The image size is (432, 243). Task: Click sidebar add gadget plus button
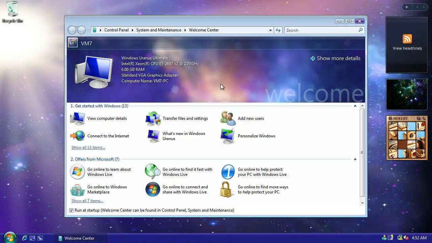(407, 7)
